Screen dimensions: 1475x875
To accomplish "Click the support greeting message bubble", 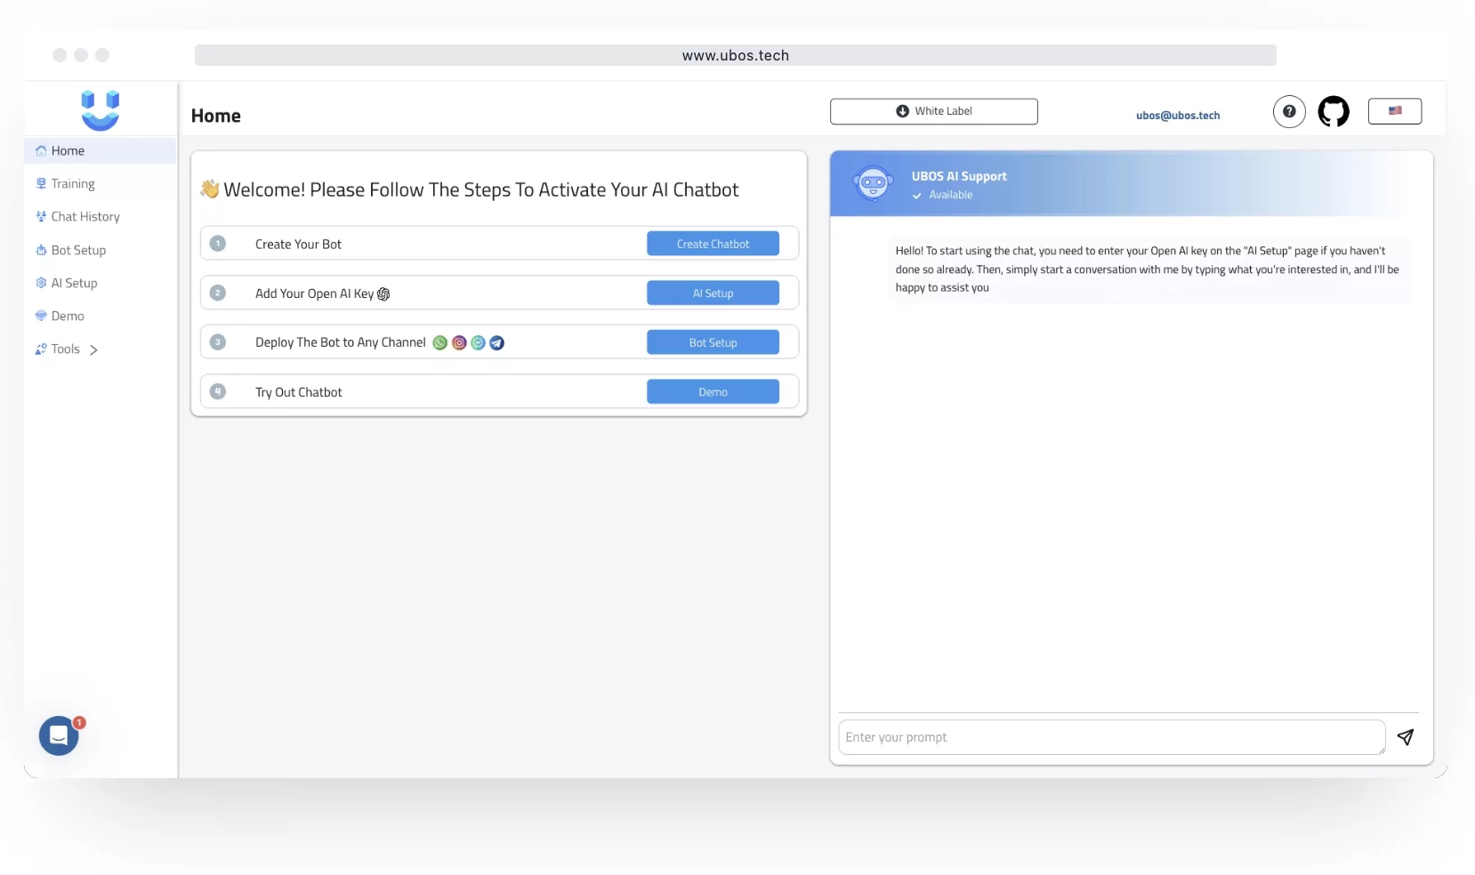I will (1149, 269).
